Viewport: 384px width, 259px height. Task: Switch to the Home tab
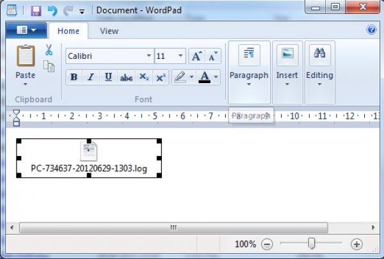[x=68, y=31]
